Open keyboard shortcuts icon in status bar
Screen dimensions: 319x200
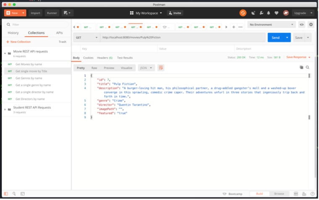coord(304,194)
